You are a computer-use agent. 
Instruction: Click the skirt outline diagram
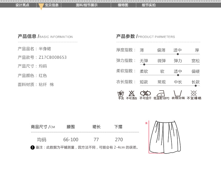[163, 137]
